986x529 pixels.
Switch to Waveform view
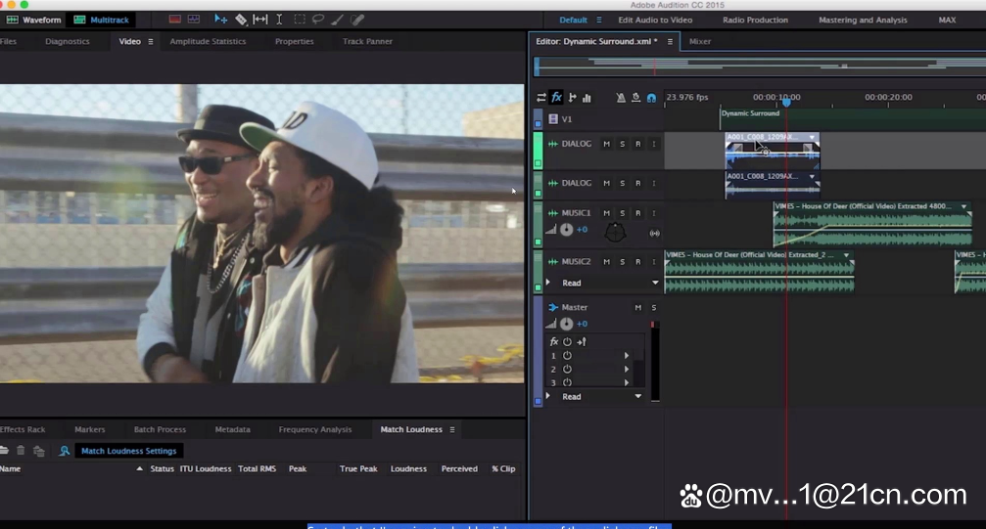[x=34, y=21]
